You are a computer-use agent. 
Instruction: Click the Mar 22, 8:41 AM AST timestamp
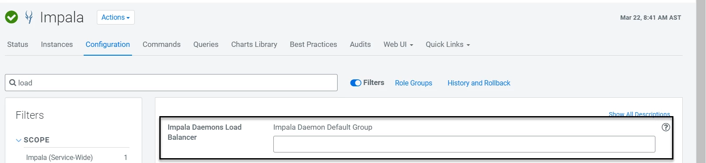pos(651,18)
